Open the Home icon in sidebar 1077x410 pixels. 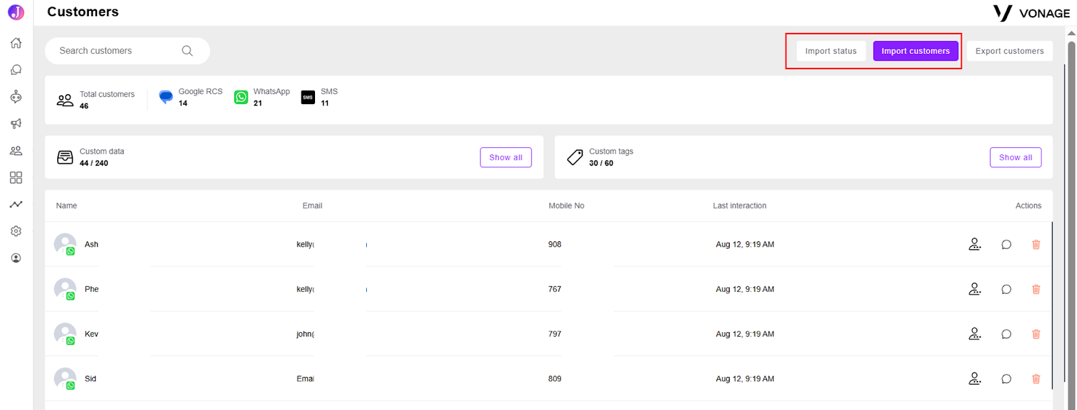[x=16, y=43]
